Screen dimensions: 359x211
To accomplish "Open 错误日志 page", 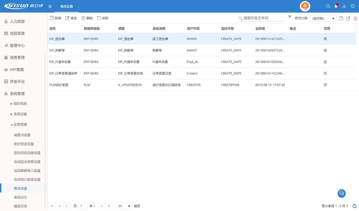I will point(20,206).
